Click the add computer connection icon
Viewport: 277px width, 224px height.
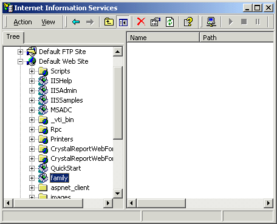211,22
